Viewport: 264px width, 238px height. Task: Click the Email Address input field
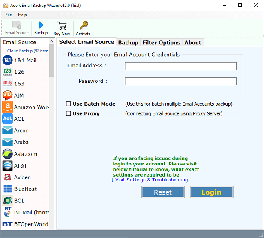tap(180, 66)
